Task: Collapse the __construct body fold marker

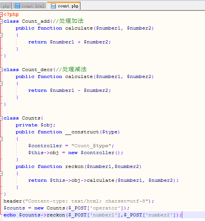Action: [x=1, y=139]
